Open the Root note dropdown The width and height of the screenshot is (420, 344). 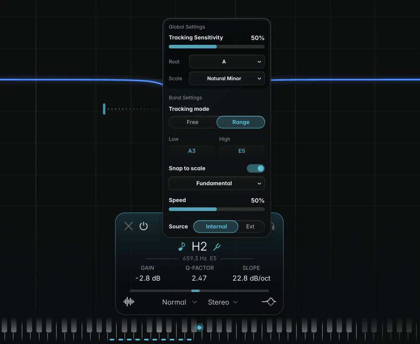227,62
